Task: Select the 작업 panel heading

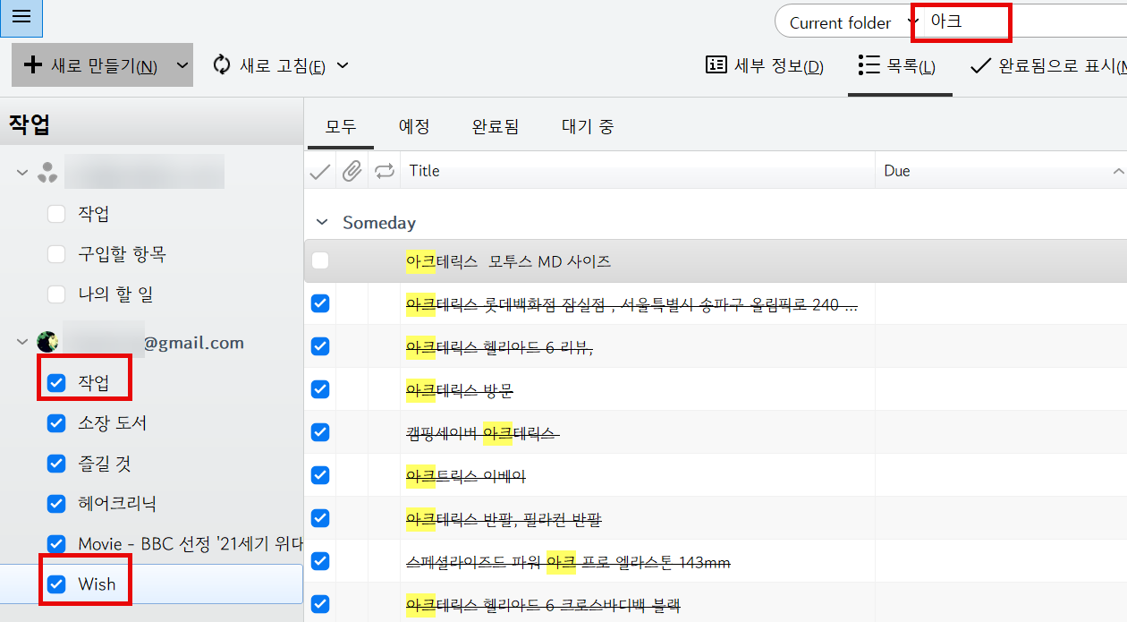Action: 30,124
